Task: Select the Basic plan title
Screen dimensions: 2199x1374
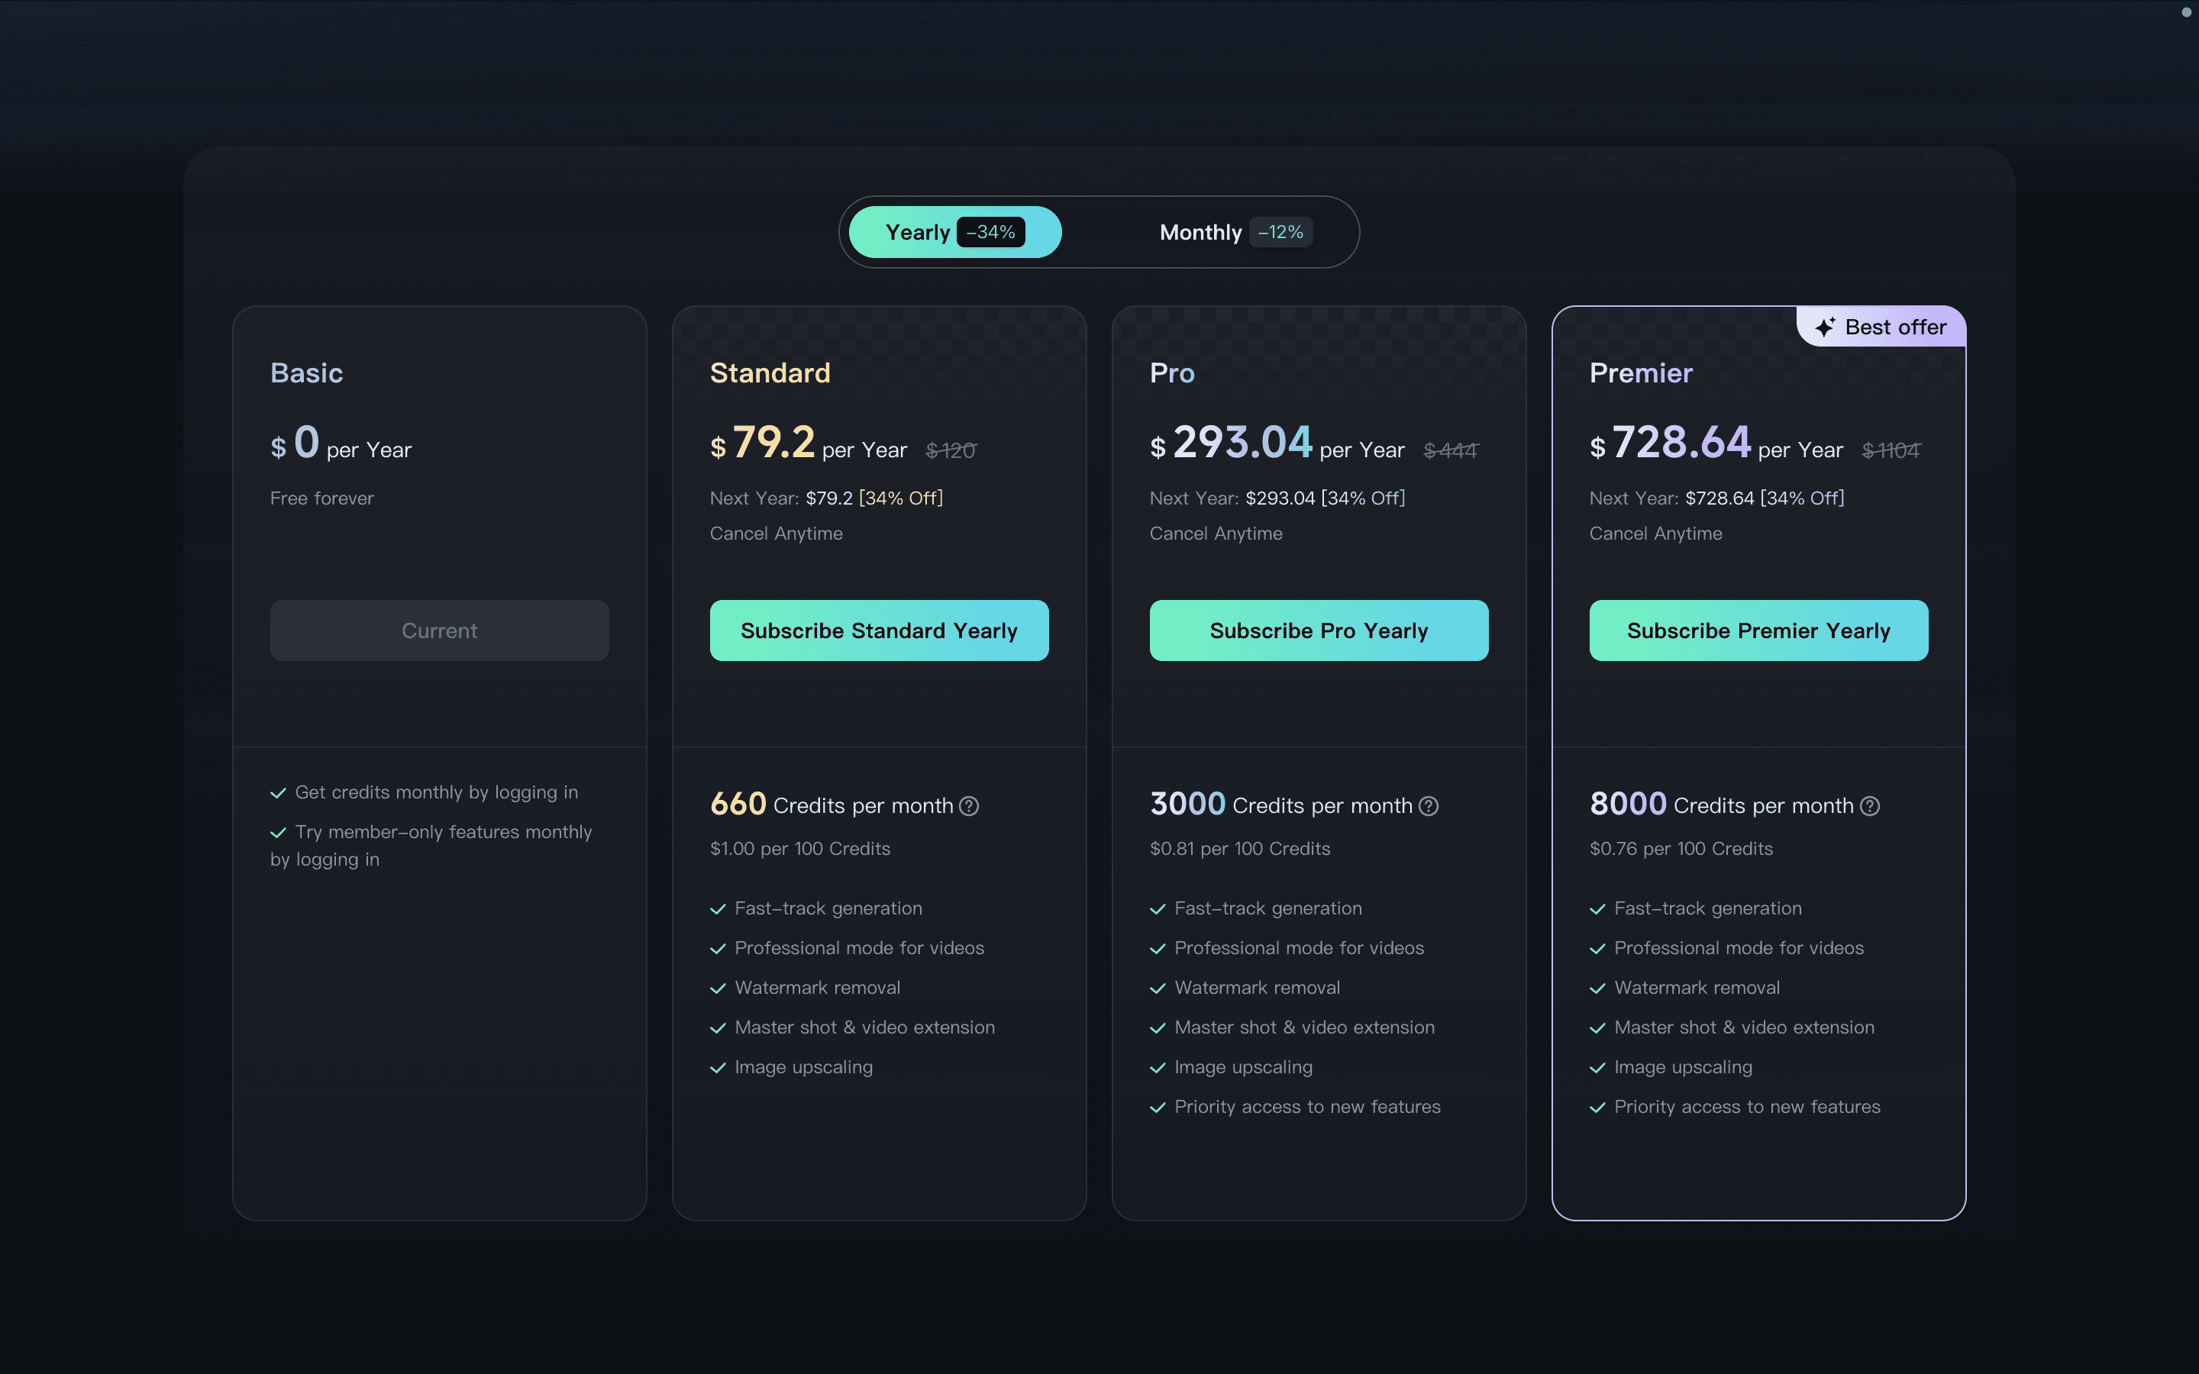Action: (x=306, y=373)
